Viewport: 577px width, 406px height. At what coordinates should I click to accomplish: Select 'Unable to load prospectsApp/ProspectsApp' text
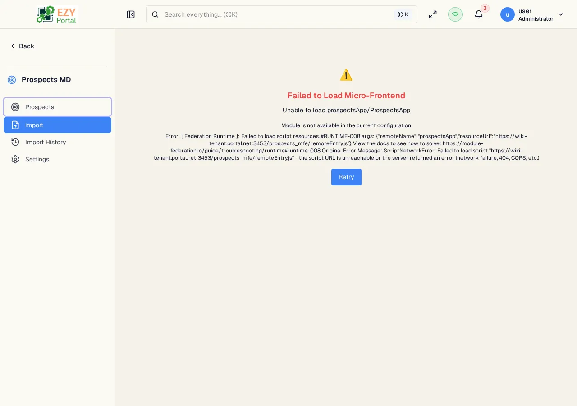346,110
